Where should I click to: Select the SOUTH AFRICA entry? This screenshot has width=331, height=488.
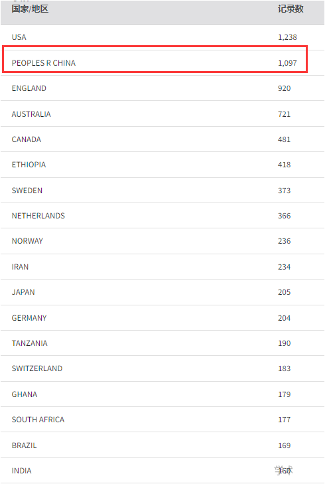tap(38, 420)
